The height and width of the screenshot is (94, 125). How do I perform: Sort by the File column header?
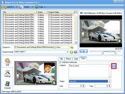[x=19, y=12]
